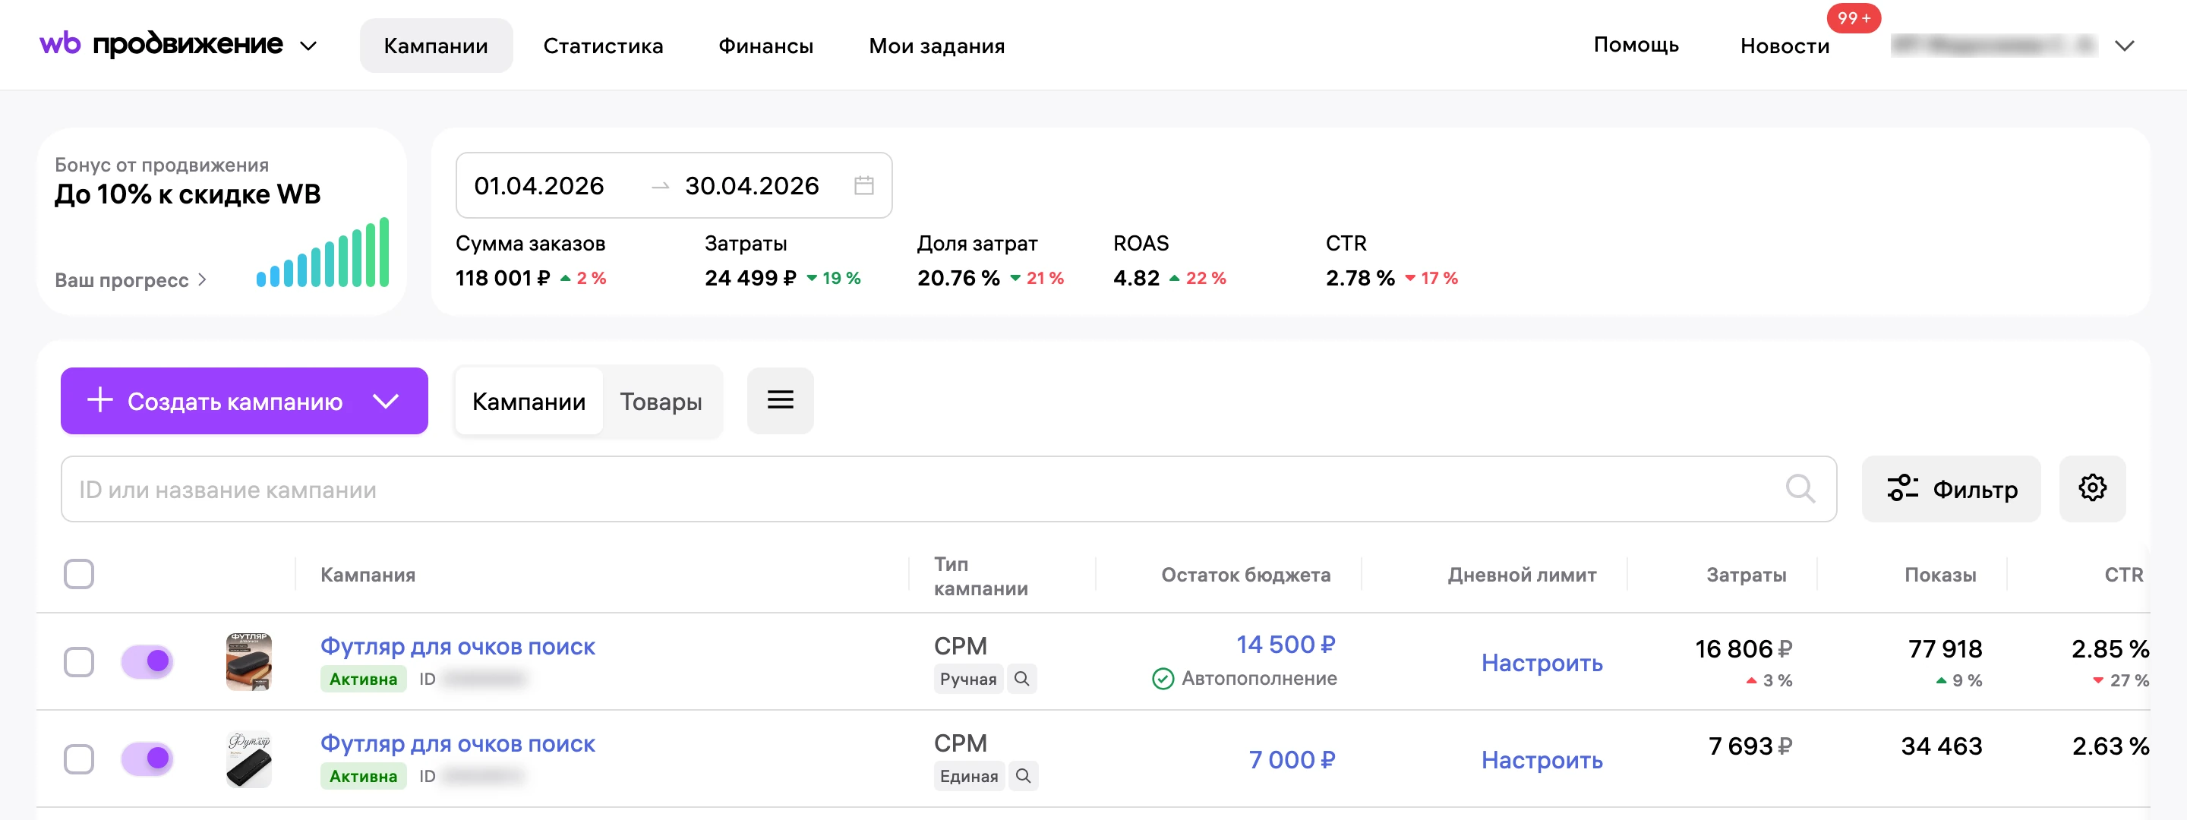Screen dimensions: 2187x820
Task: Open Помощь link
Action: click(1636, 45)
